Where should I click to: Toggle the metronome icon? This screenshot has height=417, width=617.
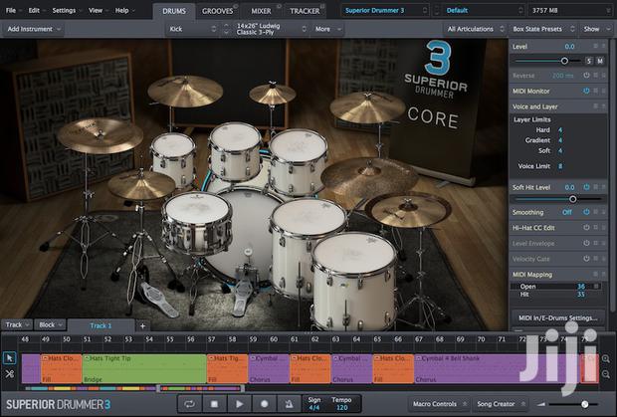[289, 404]
